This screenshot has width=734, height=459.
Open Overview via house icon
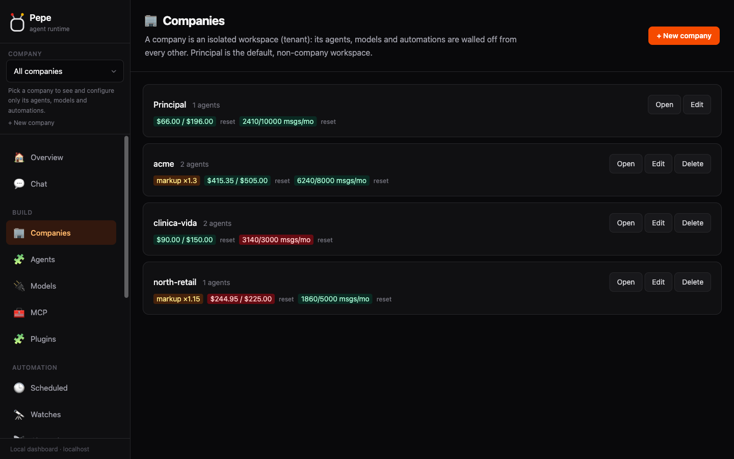pos(19,158)
